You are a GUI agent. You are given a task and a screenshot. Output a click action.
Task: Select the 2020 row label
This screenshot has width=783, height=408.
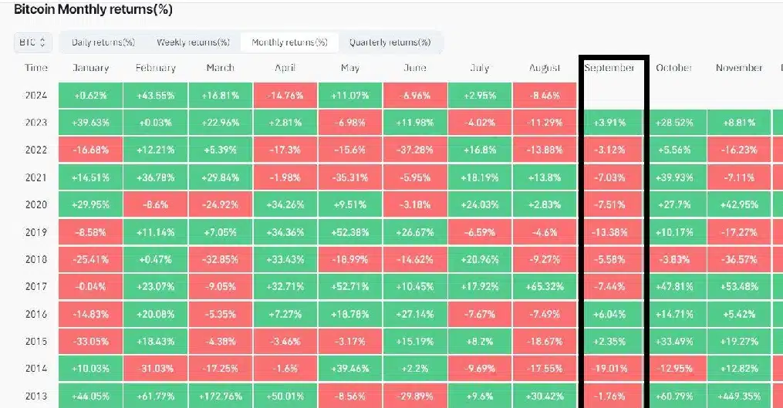(36, 204)
